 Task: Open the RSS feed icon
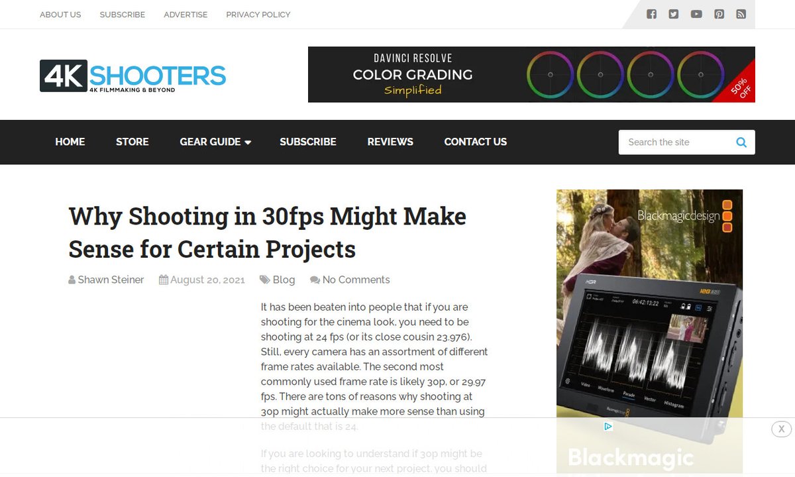[741, 14]
